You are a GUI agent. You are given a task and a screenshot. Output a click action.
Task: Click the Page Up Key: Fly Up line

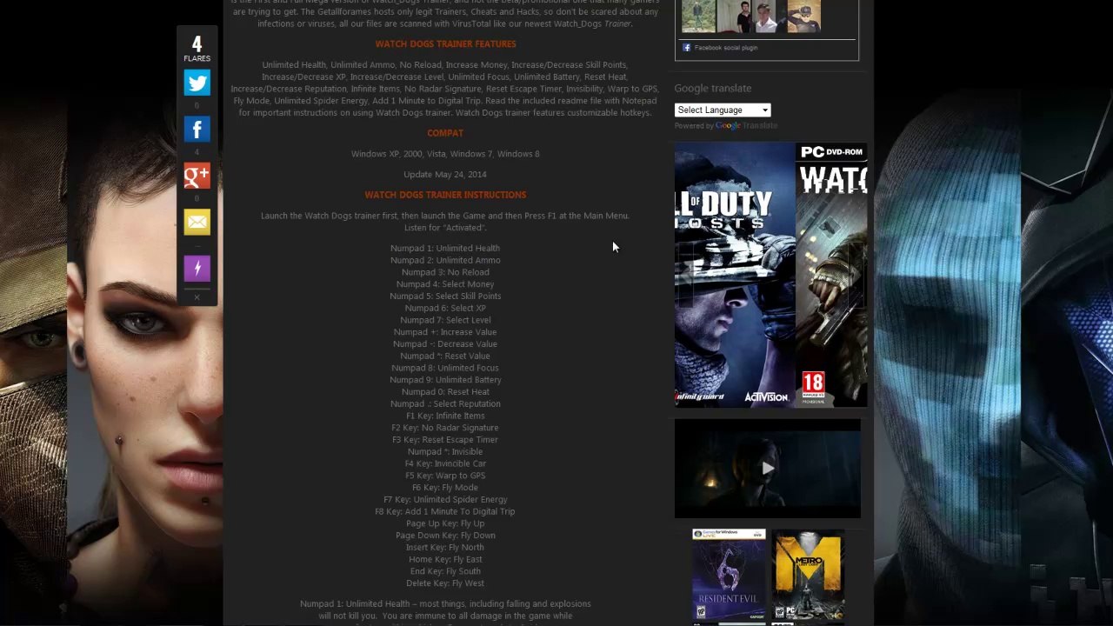click(x=445, y=524)
